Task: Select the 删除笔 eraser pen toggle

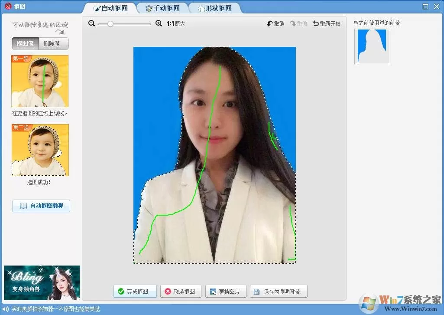Action: pyautogui.click(x=54, y=43)
